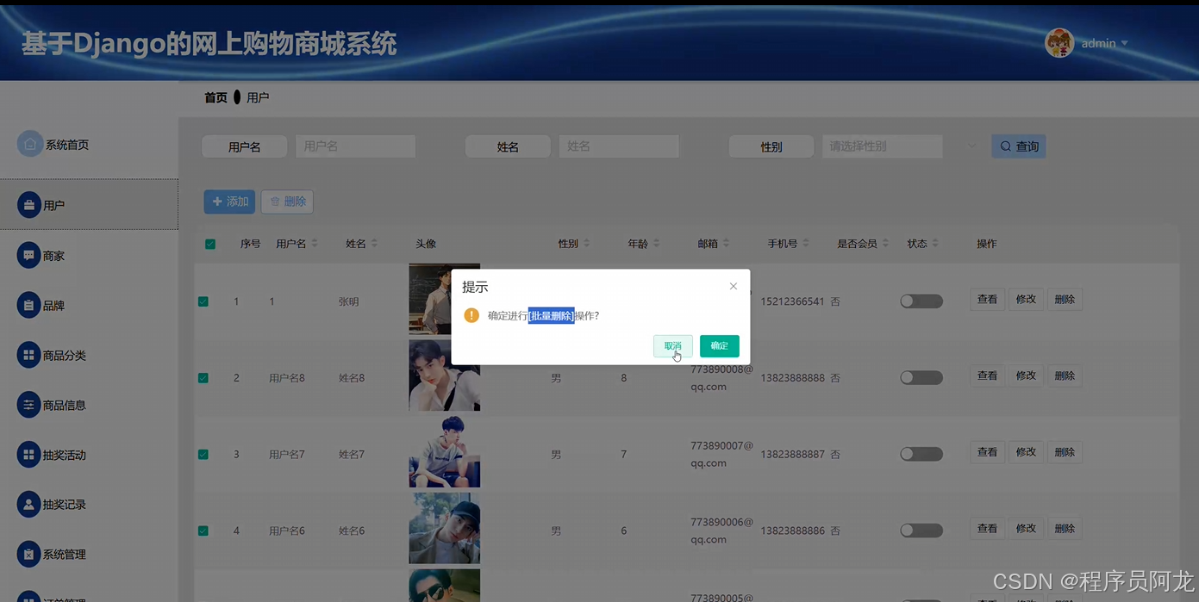The image size is (1199, 602).
Task: Sort by 性别 column arrows
Action: coord(587,244)
